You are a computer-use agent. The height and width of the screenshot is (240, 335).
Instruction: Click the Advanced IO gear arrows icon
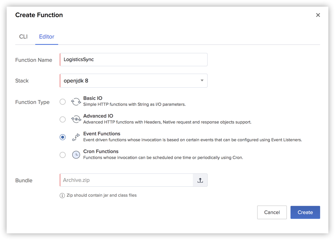(76, 119)
